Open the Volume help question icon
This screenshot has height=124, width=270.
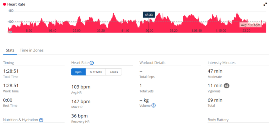point(154,106)
